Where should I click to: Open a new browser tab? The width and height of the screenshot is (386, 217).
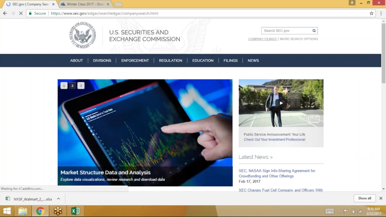click(x=118, y=4)
